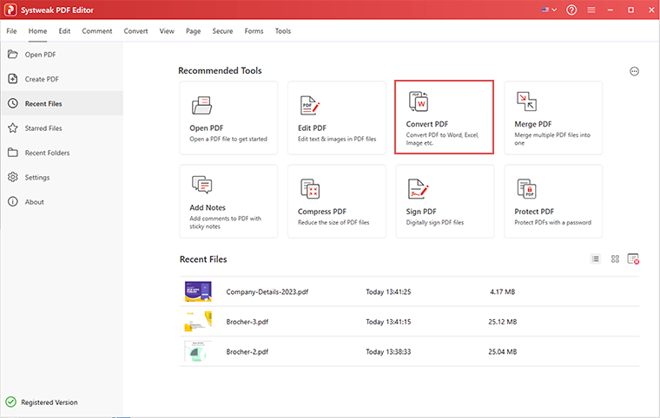This screenshot has height=418, width=660.
Task: Clear the recent files list icon
Action: 633,259
